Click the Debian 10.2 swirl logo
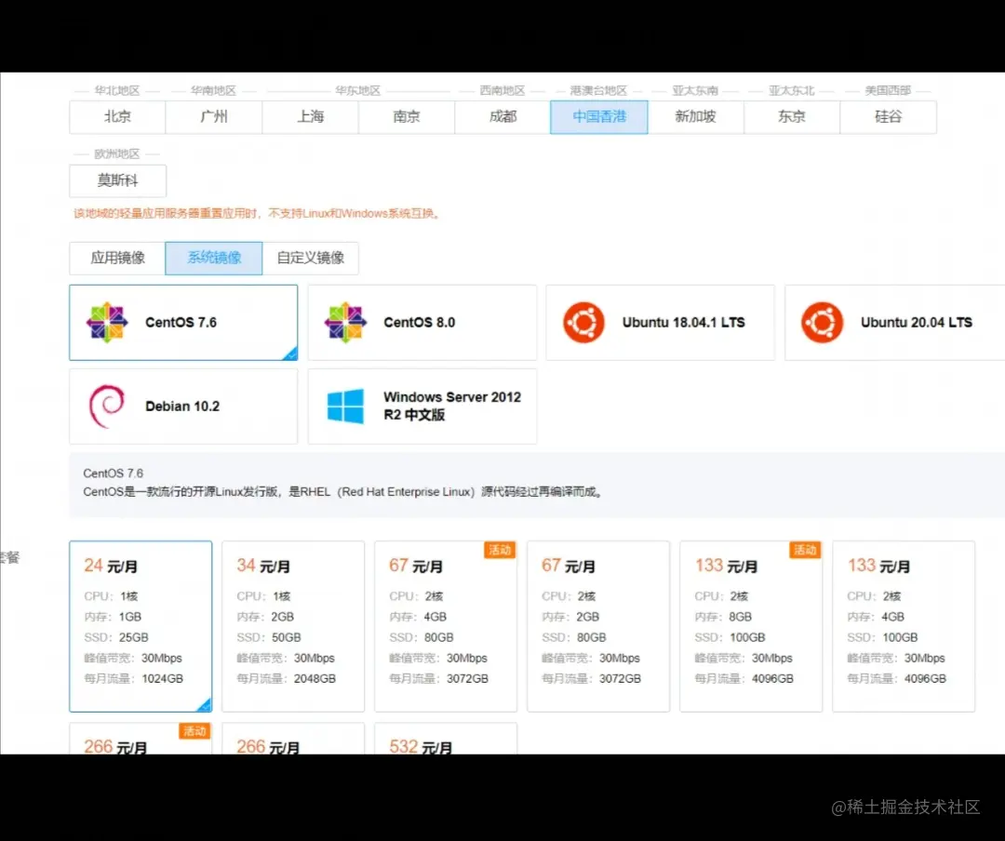This screenshot has width=1005, height=841. click(x=106, y=406)
